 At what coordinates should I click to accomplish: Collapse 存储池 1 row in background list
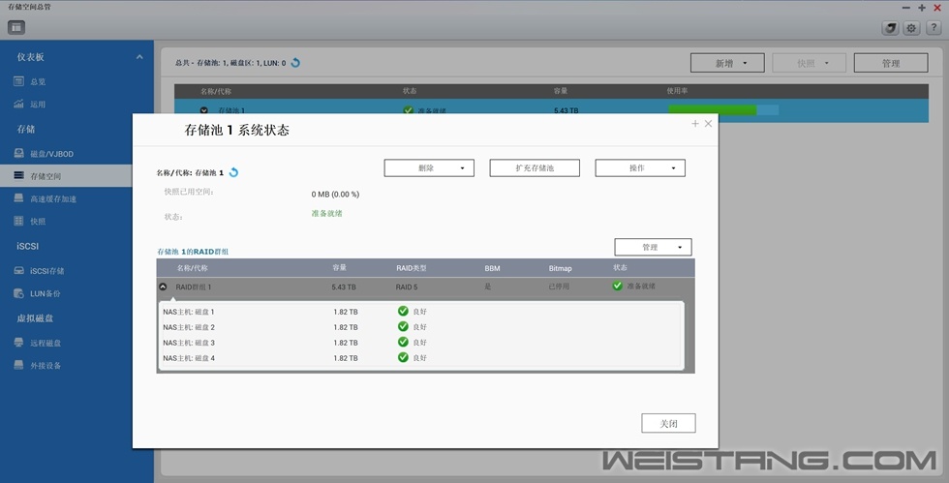[x=204, y=110]
